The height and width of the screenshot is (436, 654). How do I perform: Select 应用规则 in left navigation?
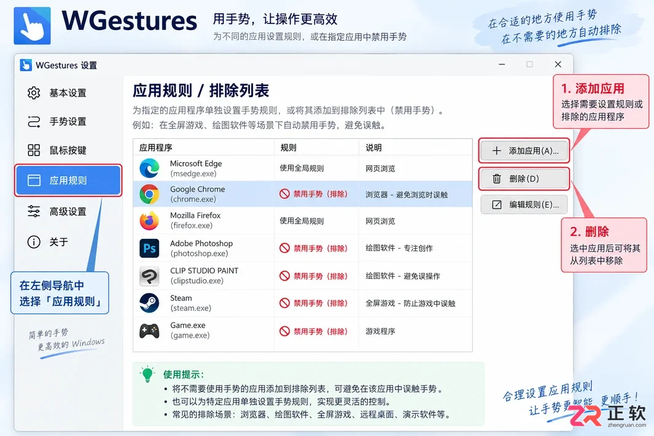point(68,181)
